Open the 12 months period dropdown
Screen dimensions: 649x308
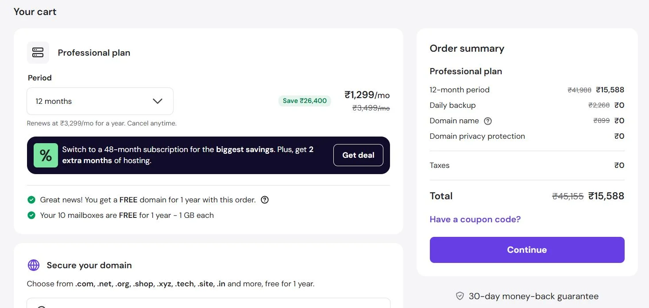(x=100, y=101)
